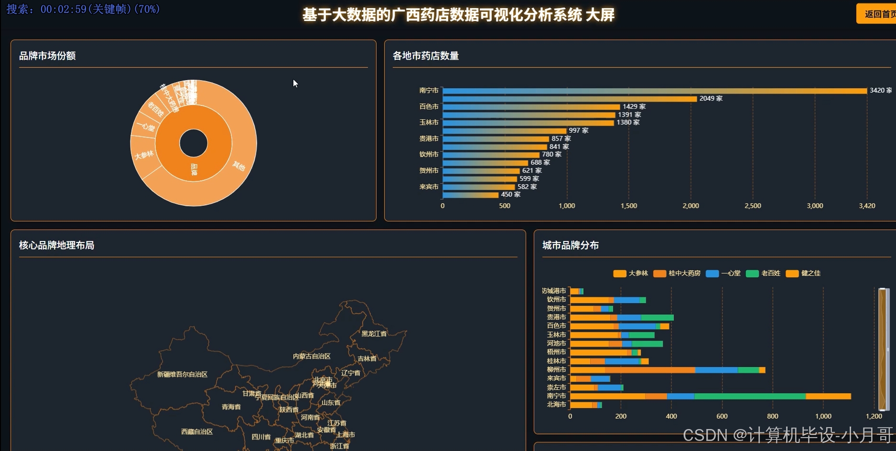896x451 pixels.
Task: Click the 河池市 axis label
Action: [x=556, y=344]
